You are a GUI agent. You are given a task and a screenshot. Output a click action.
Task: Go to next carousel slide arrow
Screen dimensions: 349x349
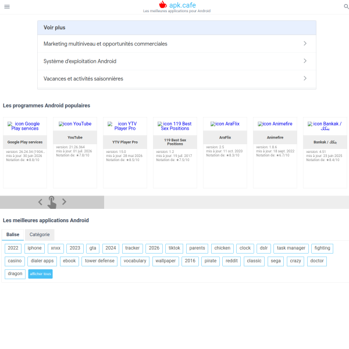[x=64, y=202]
